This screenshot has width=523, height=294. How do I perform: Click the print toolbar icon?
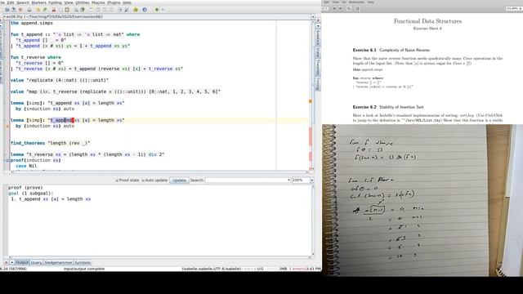[x=29, y=10]
